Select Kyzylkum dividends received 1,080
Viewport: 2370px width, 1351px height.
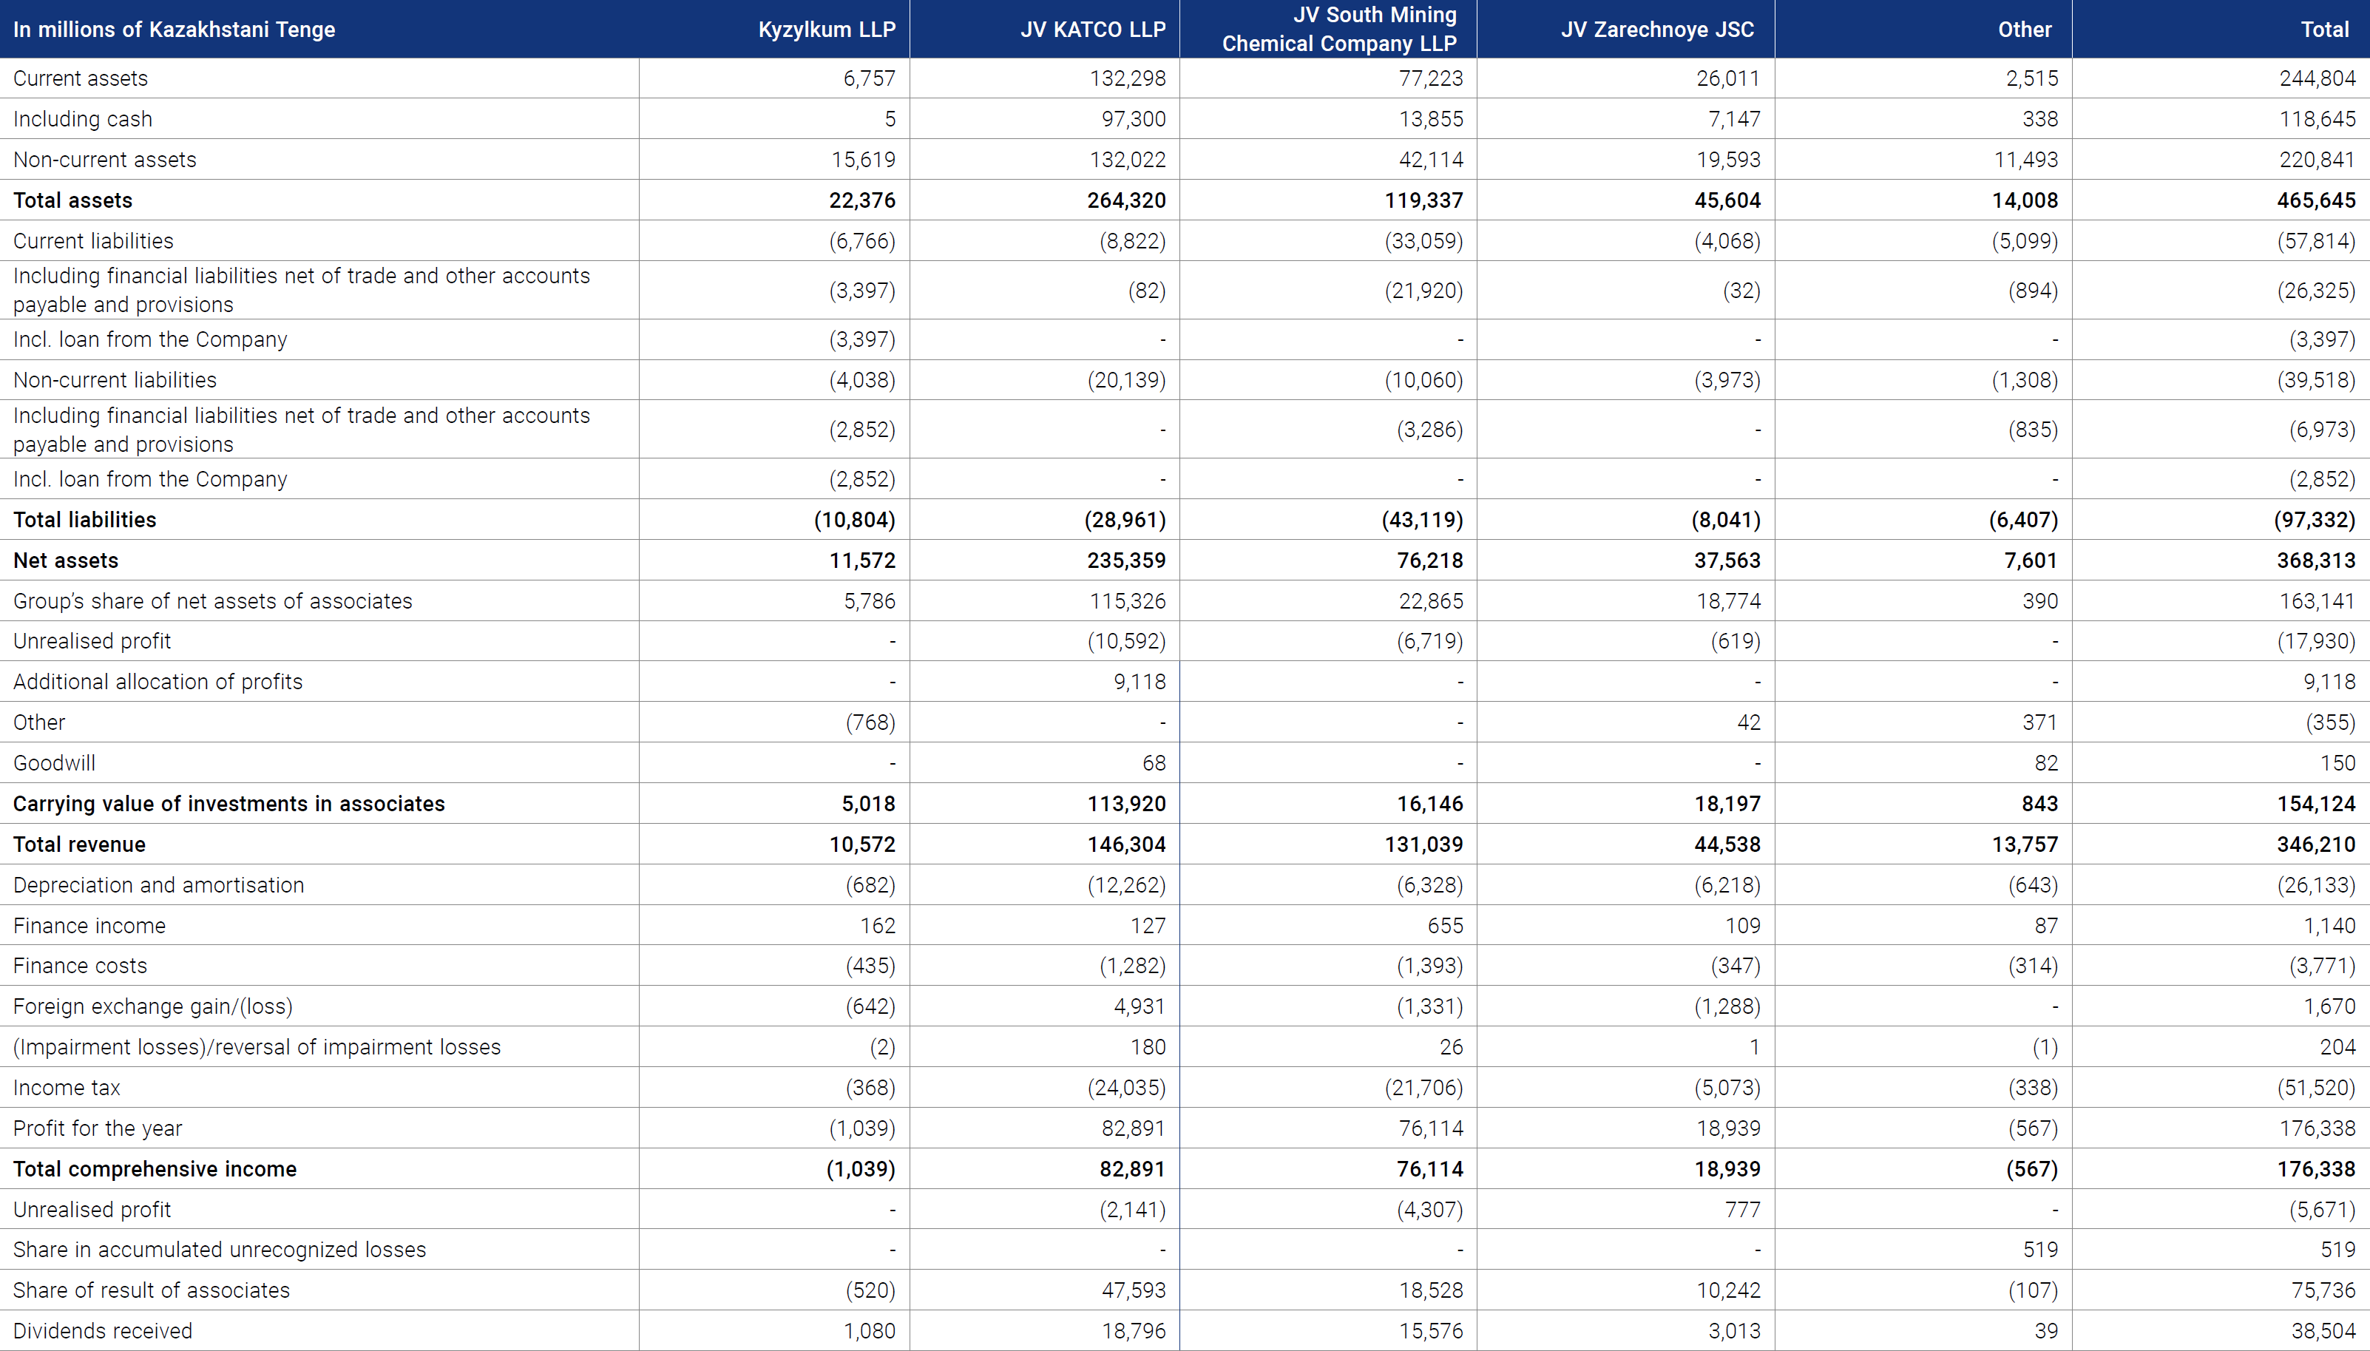click(x=869, y=1332)
